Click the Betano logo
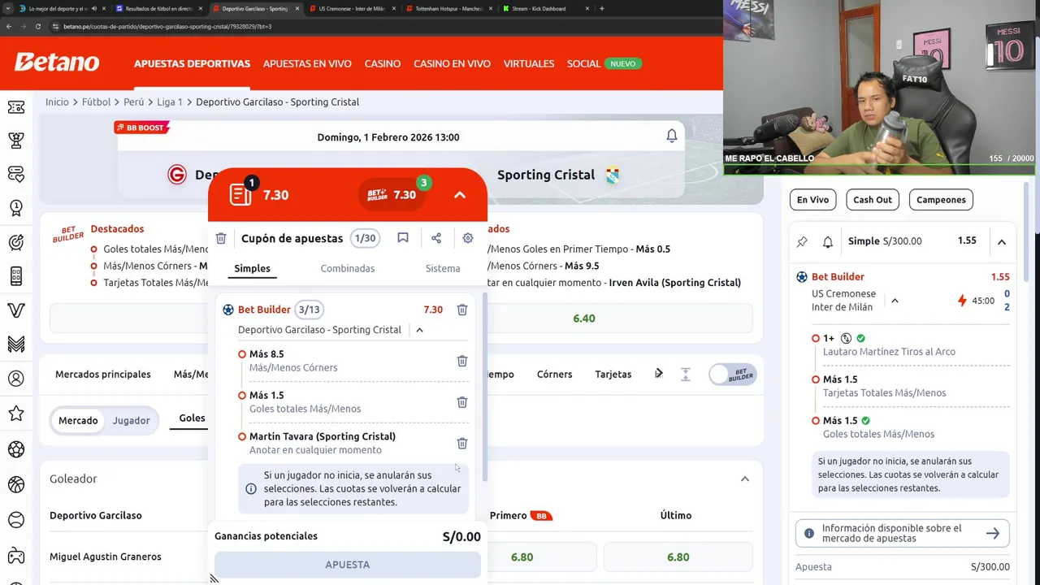 point(57,63)
